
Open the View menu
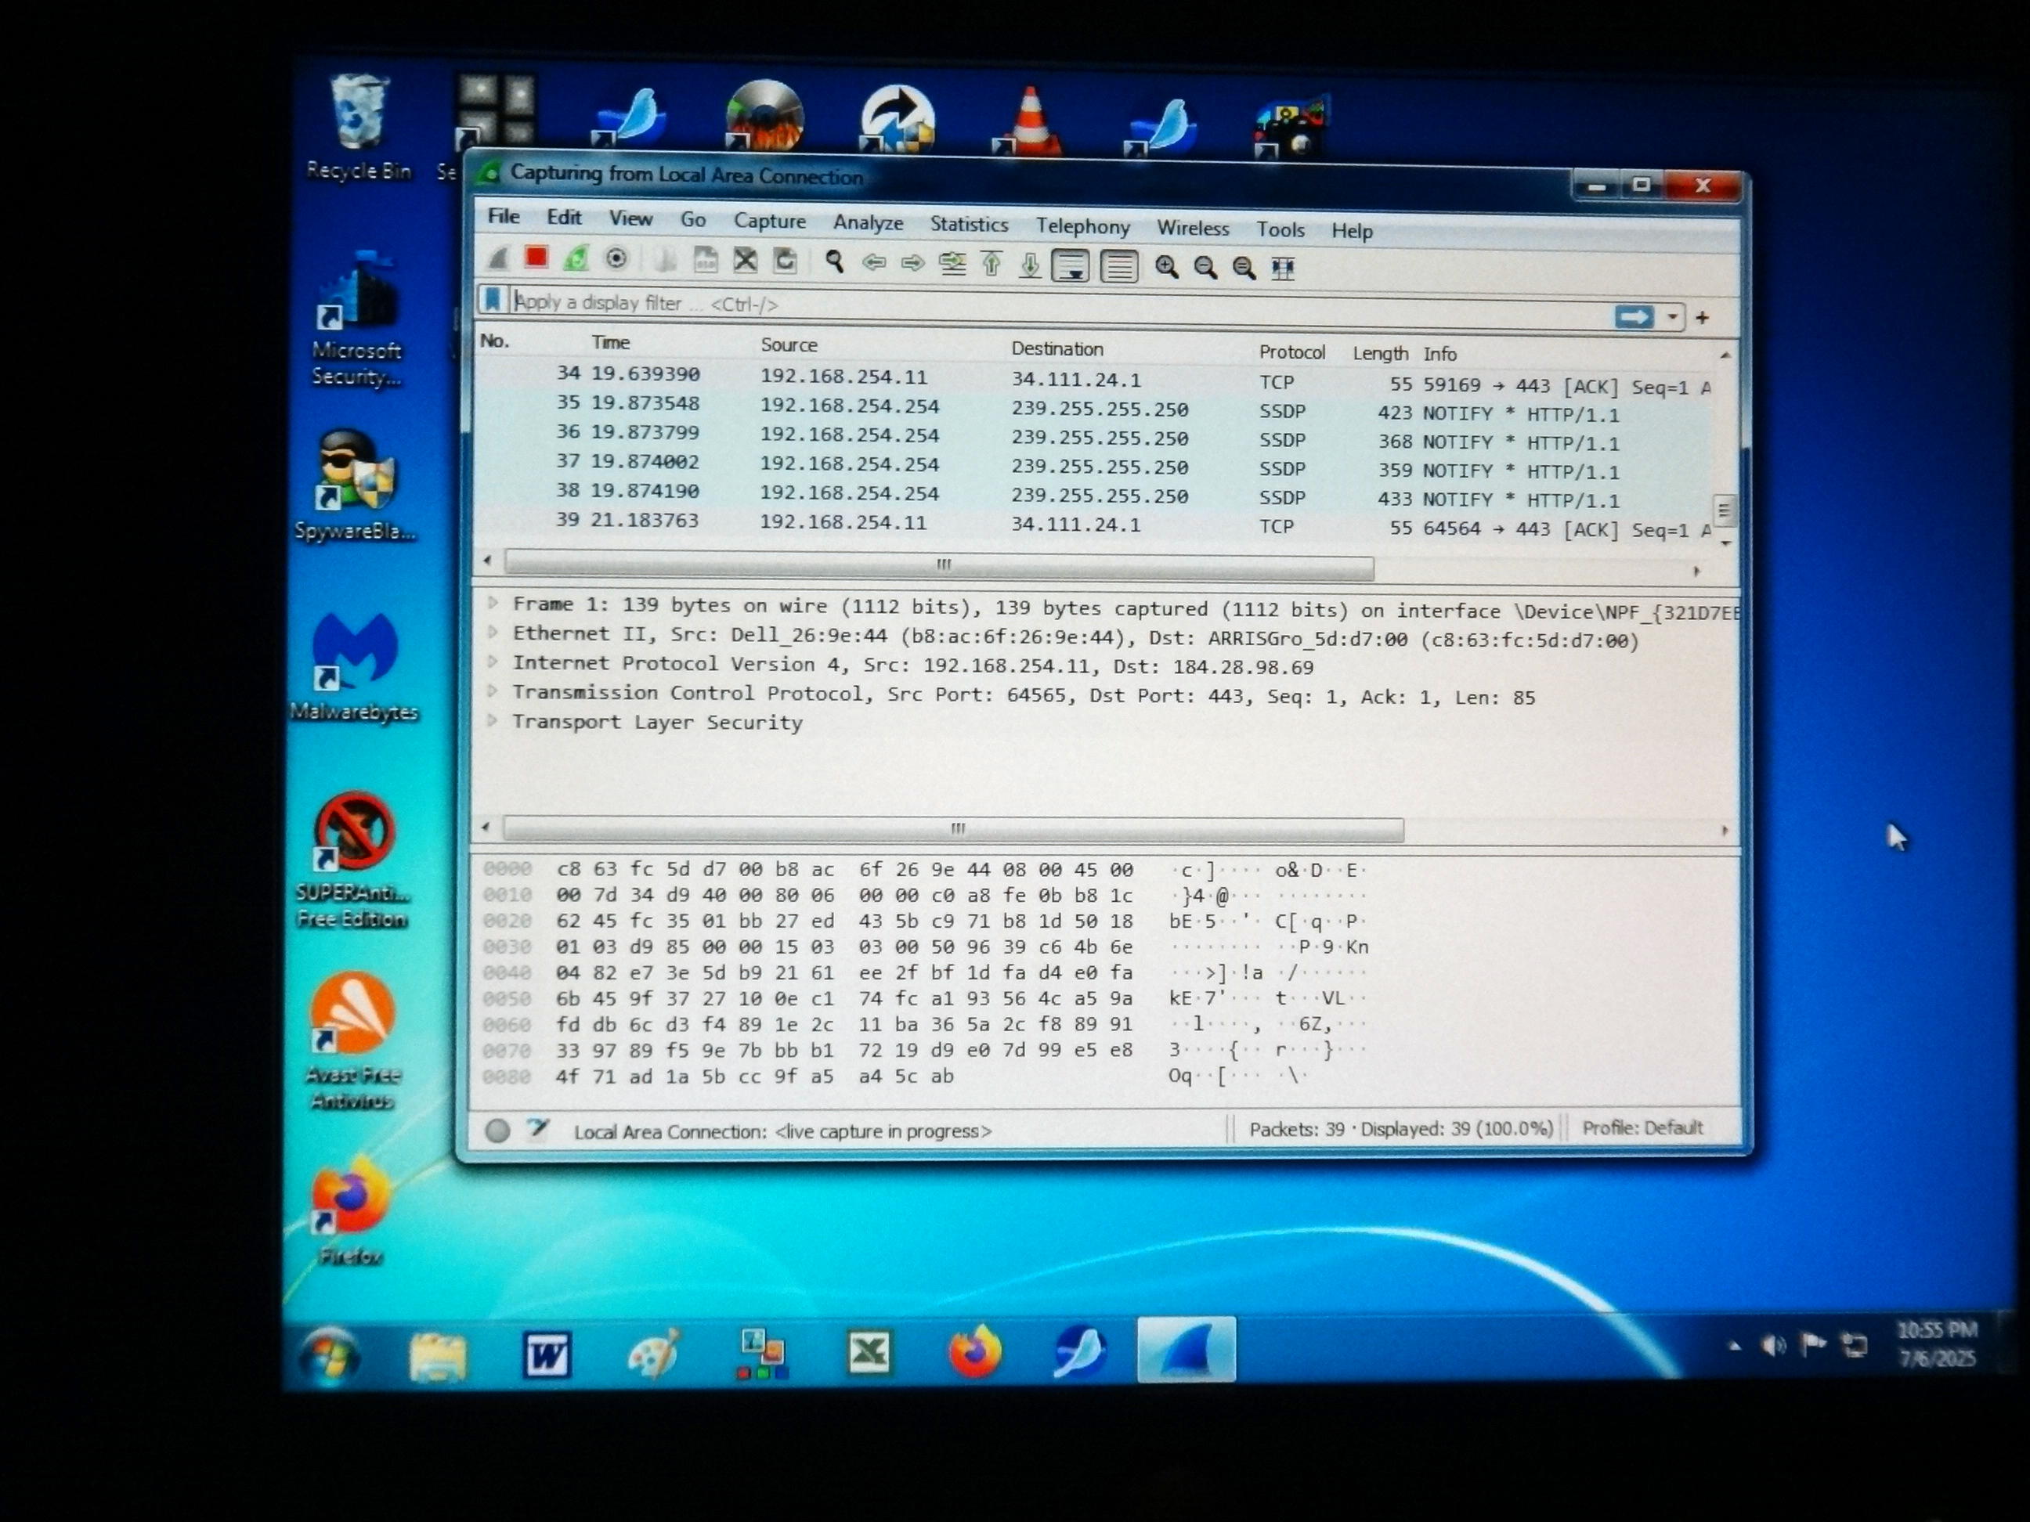click(630, 218)
